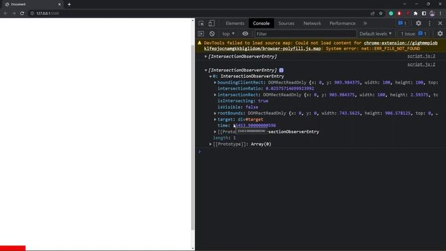Image resolution: width=446 pixels, height=251 pixels.
Task: Clear the console
Action: click(x=212, y=33)
